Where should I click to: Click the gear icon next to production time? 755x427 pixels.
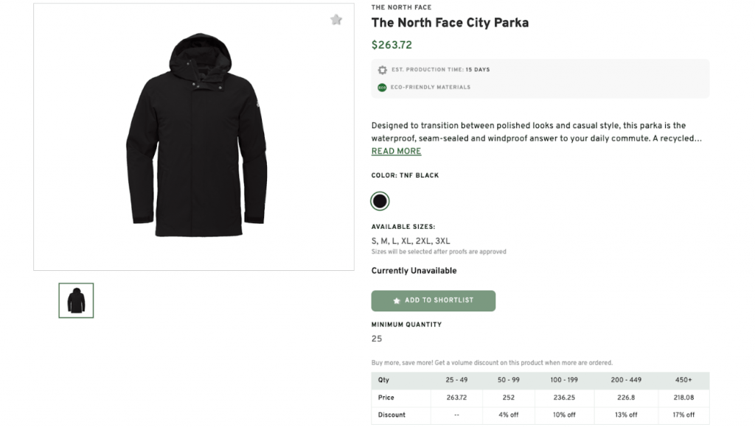click(382, 69)
